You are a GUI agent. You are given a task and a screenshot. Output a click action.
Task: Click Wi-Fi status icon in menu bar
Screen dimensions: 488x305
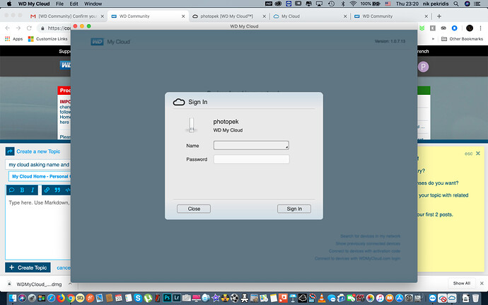click(x=353, y=4)
